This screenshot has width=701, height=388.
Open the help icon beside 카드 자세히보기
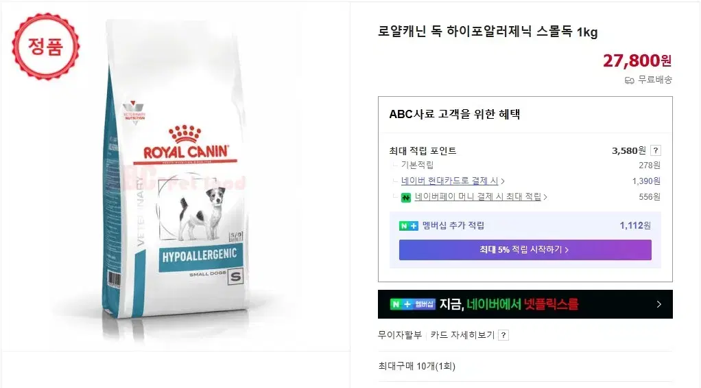point(503,335)
